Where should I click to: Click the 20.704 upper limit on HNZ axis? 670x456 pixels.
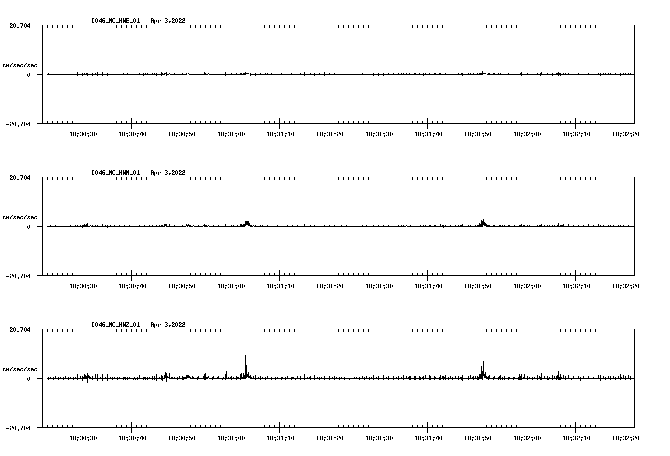click(20, 329)
